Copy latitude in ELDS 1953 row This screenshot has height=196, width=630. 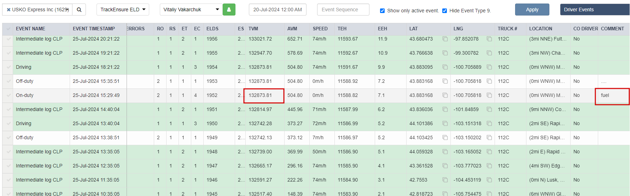point(445,81)
